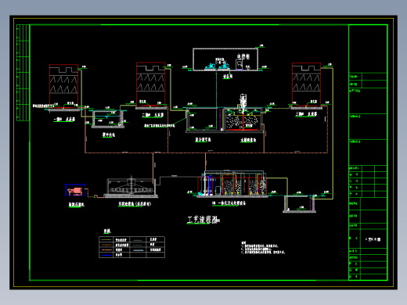Select the first-stage reaction tower on the left
Viewport: 407px width, 305px height.
[64, 88]
